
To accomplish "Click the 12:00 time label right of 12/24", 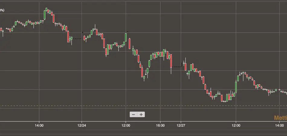I will [126, 125].
